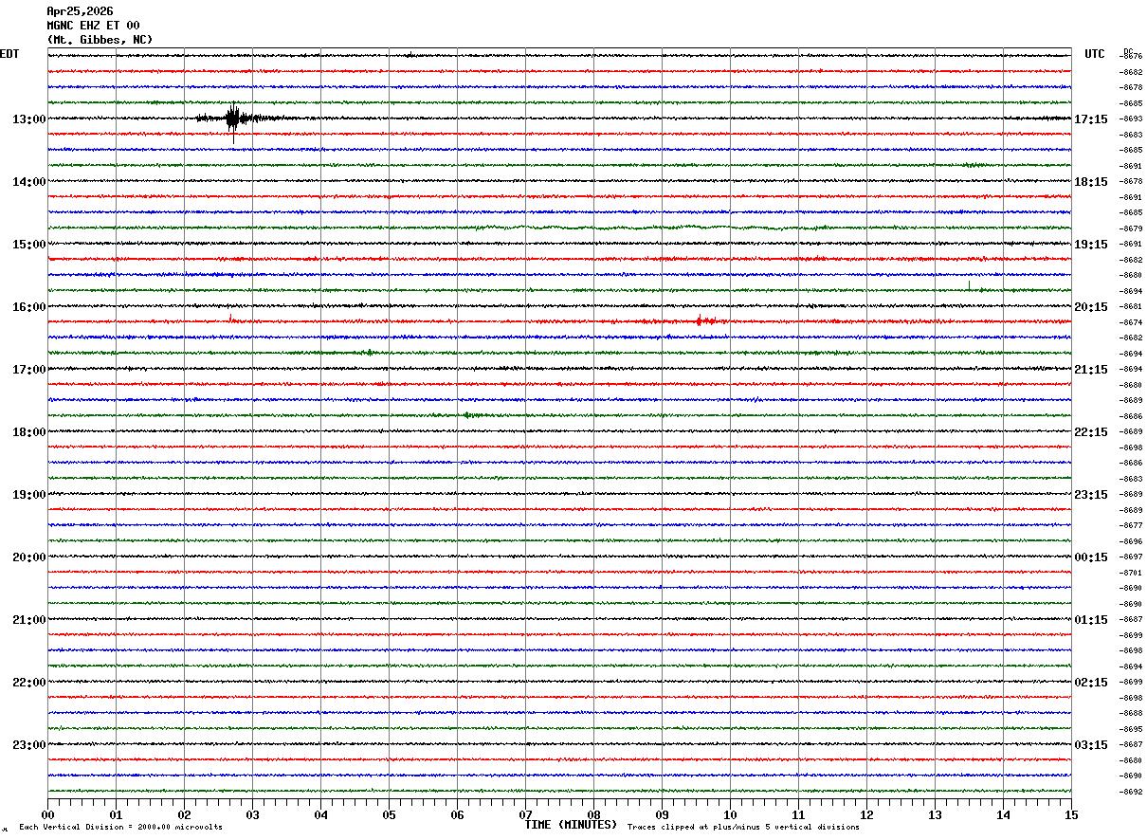Image resolution: width=1147 pixels, height=840 pixels.
Task: Click the EDT timezone header
Action: pyautogui.click(x=9, y=54)
